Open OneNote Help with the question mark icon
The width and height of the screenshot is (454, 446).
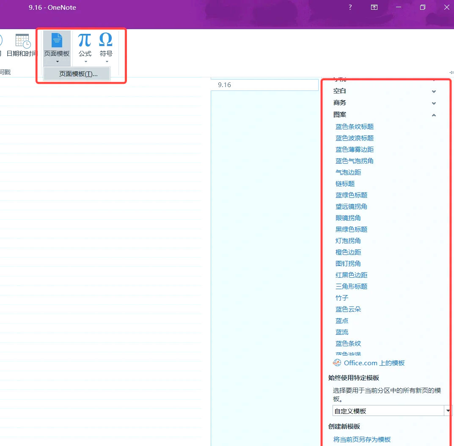point(350,7)
